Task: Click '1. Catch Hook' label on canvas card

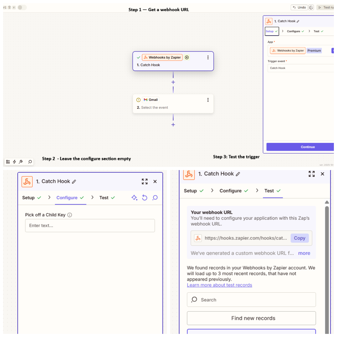Action: (148, 65)
